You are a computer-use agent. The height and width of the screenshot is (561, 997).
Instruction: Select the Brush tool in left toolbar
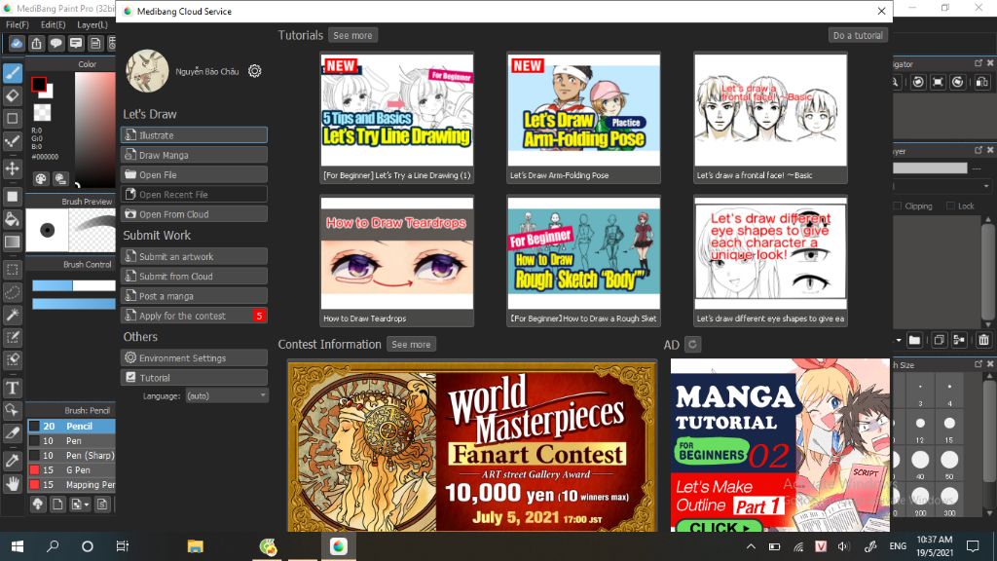12,73
